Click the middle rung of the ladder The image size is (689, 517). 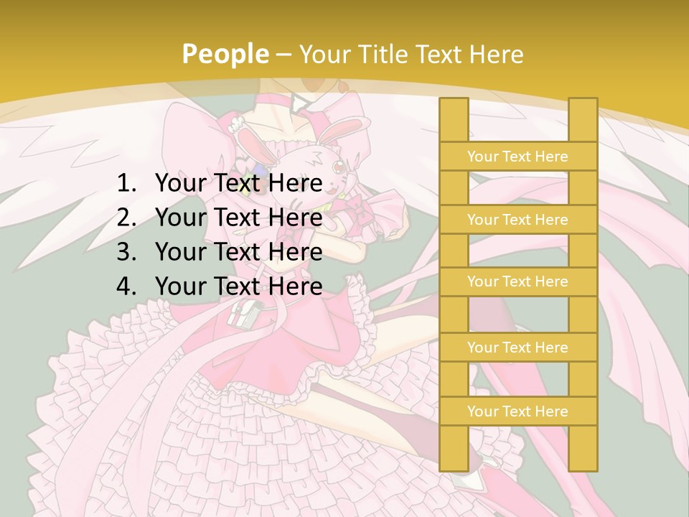[518, 281]
